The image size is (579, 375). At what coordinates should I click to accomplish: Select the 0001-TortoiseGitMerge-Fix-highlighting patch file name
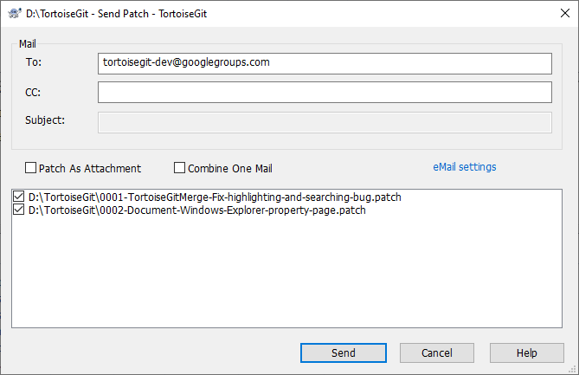215,197
